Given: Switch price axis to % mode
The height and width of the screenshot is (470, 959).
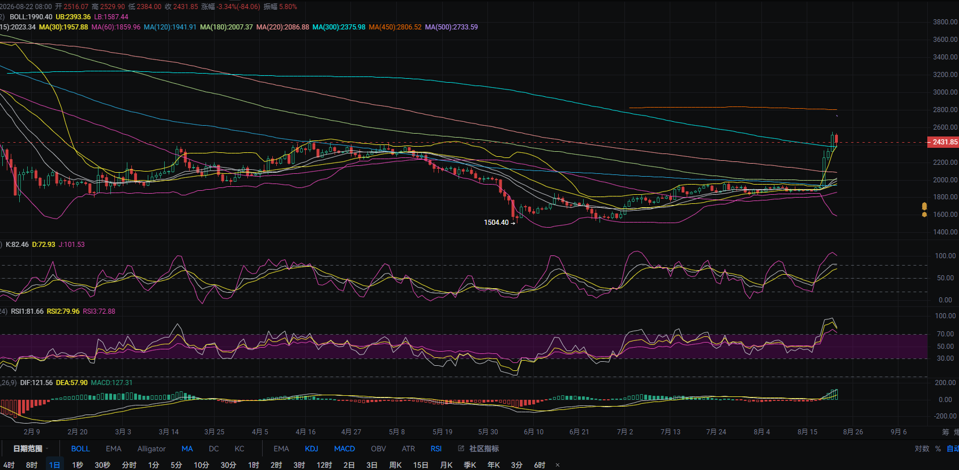Looking at the screenshot, I should pyautogui.click(x=938, y=448).
